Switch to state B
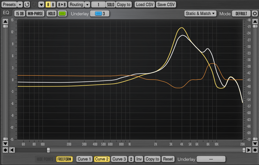The image size is (259, 165). tap(53, 4)
